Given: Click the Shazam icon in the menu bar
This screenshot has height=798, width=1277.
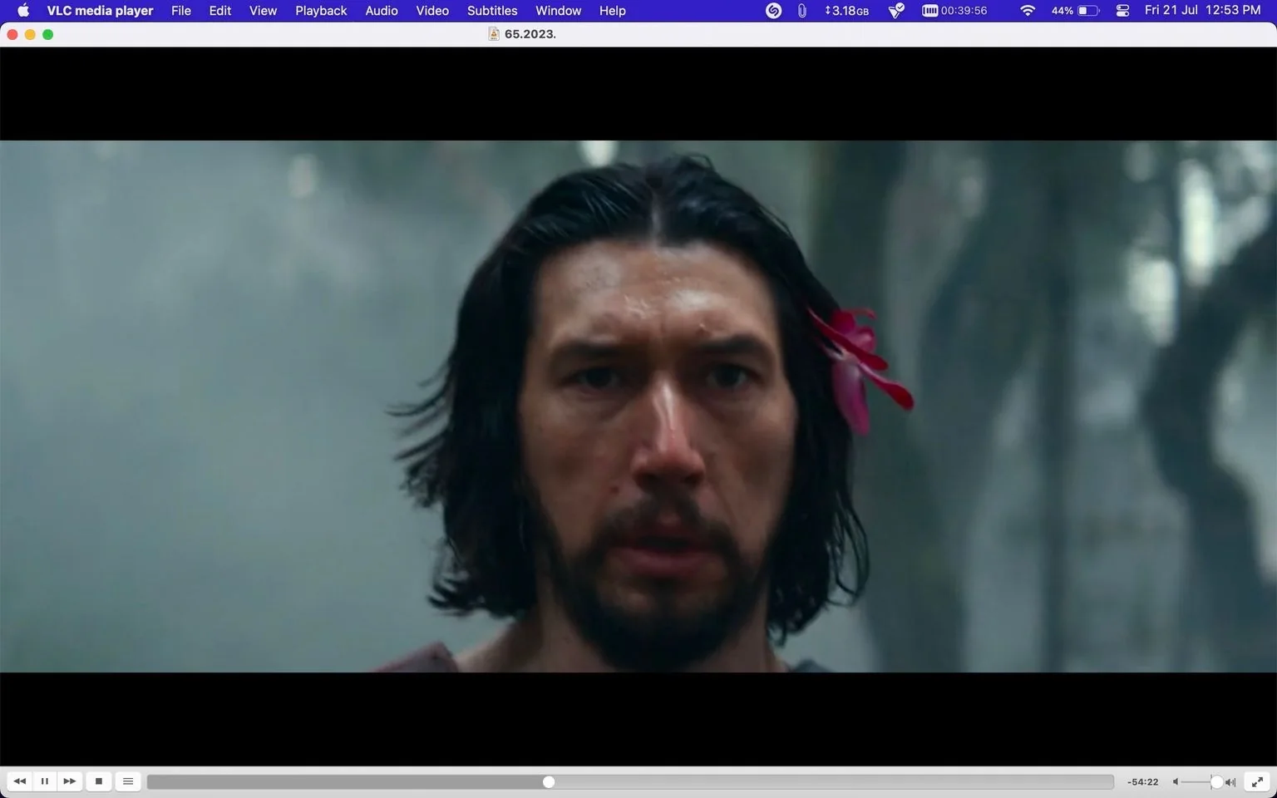Looking at the screenshot, I should coord(774,11).
